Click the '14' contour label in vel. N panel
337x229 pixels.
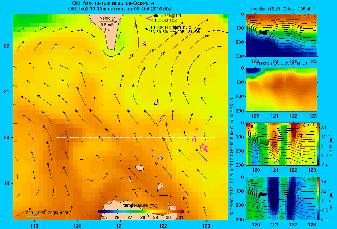tap(256, 153)
